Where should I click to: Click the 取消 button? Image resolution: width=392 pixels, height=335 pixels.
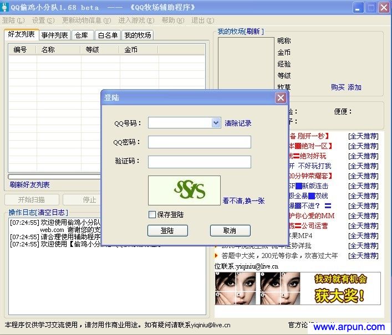(230, 230)
